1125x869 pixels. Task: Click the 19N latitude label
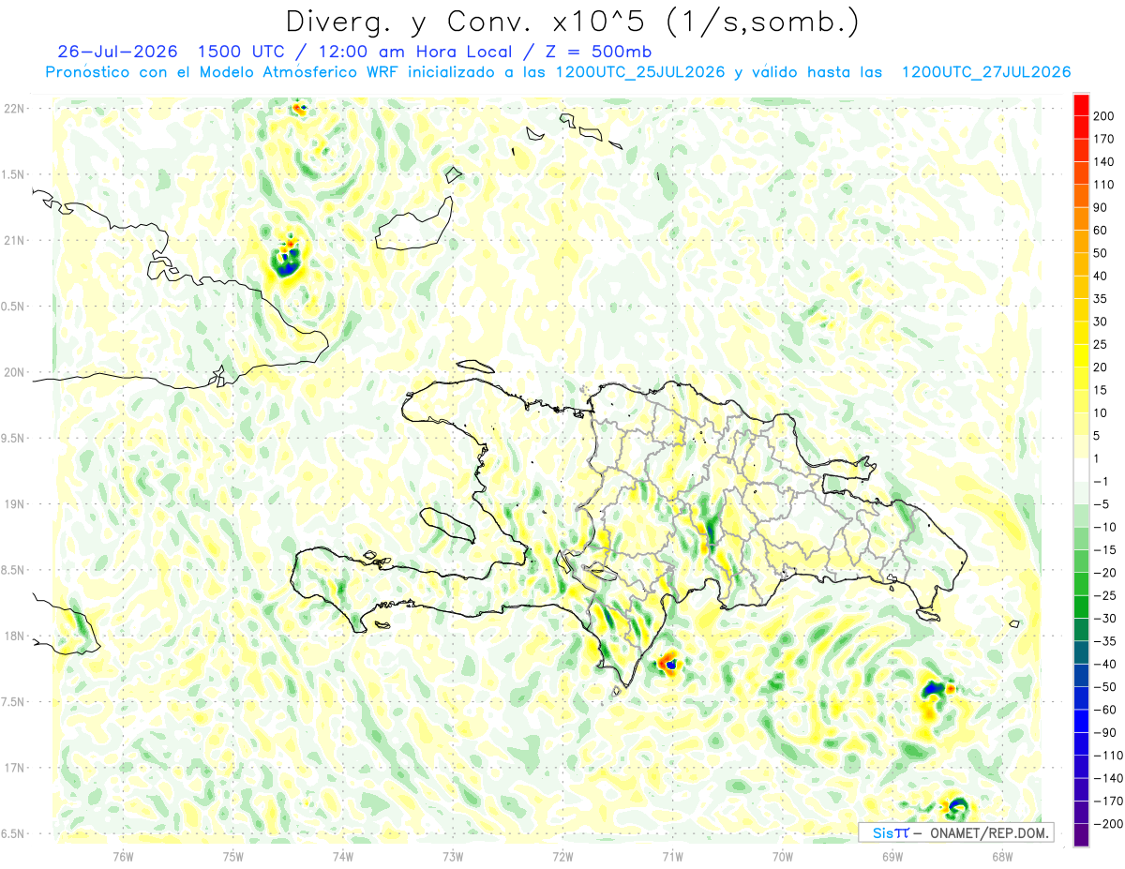(x=14, y=504)
